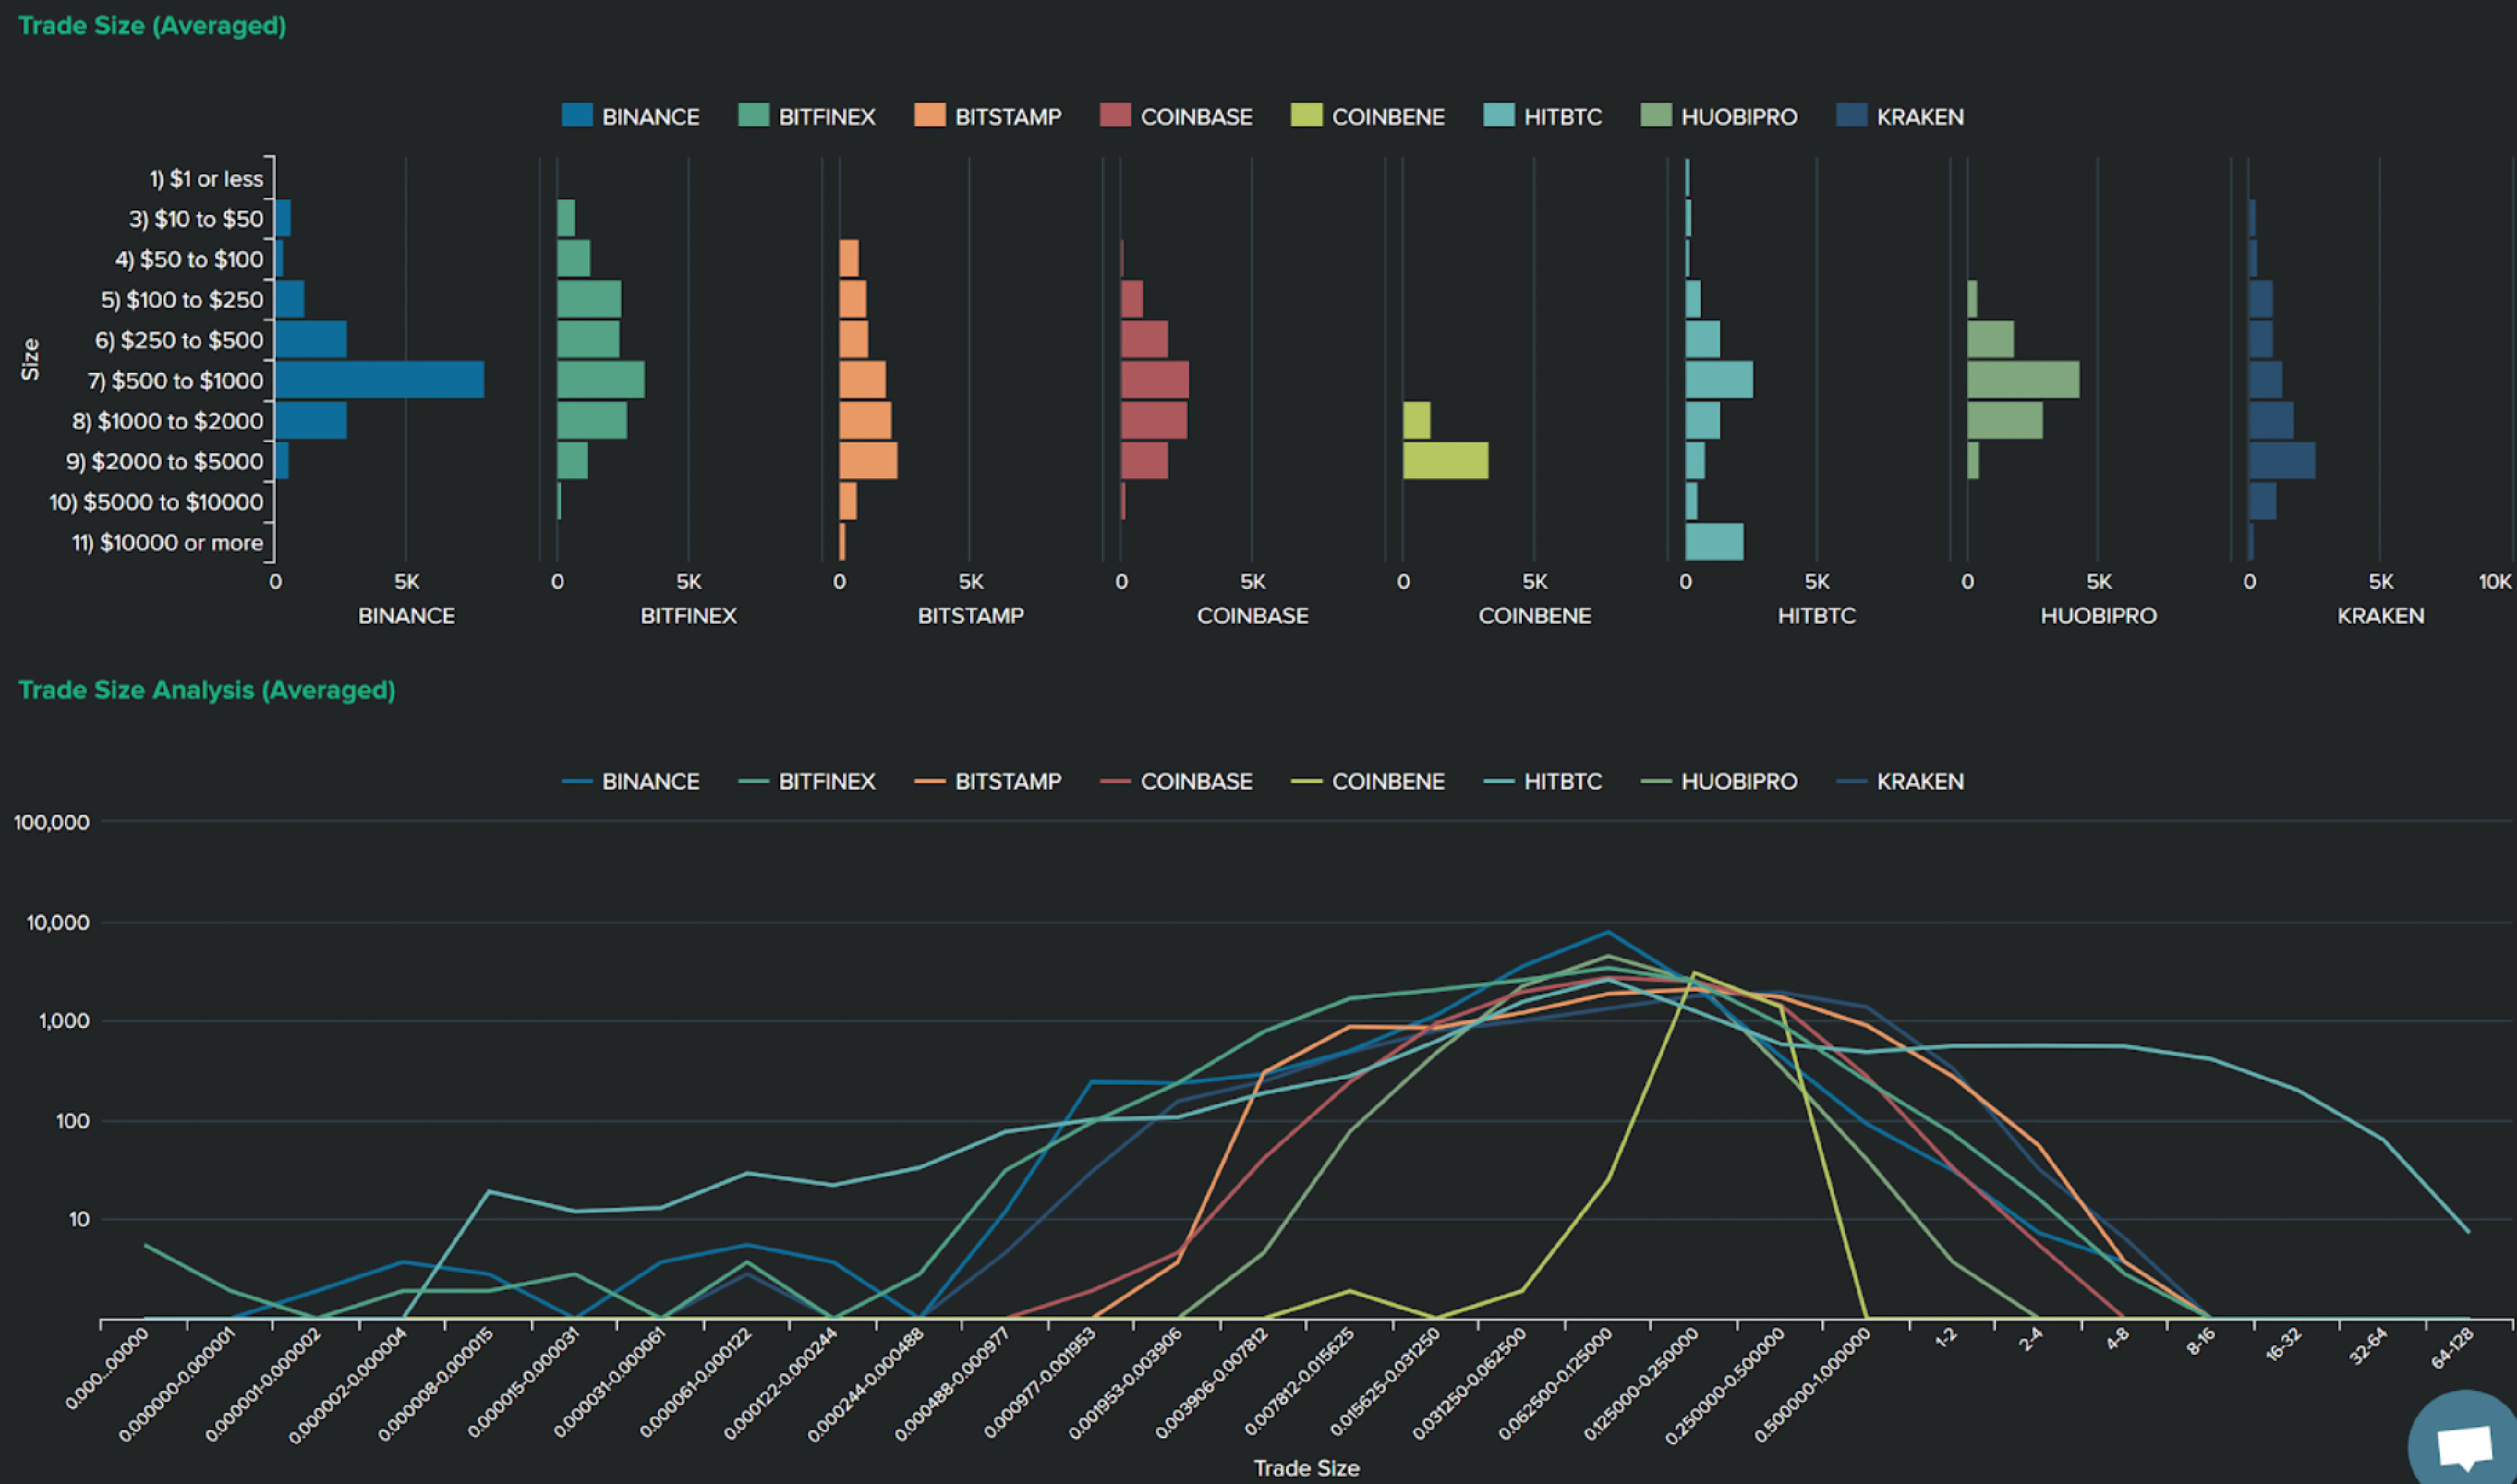Select Bitstamp $1000 to $2000 bar
The image size is (2517, 1484).
point(865,420)
